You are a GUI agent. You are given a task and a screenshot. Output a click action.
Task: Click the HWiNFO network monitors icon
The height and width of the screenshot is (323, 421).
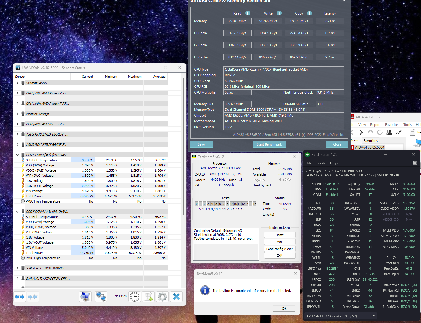click(x=101, y=297)
